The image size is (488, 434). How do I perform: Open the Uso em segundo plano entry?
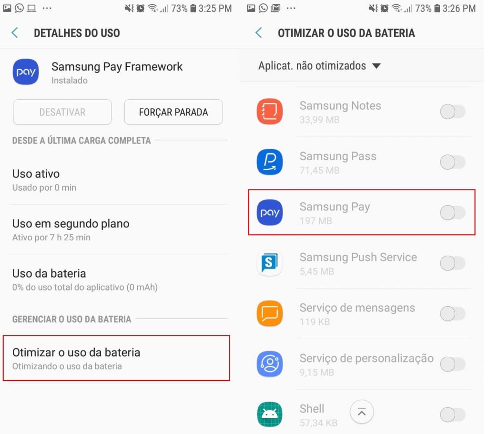click(118, 229)
